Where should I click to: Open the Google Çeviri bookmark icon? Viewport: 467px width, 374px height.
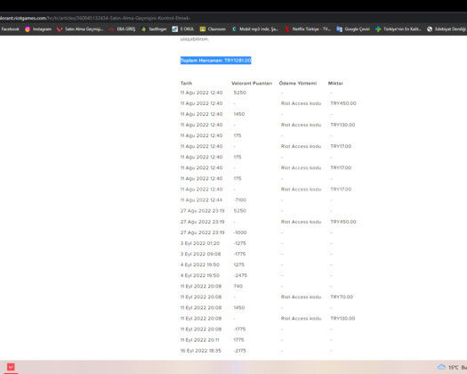point(339,28)
